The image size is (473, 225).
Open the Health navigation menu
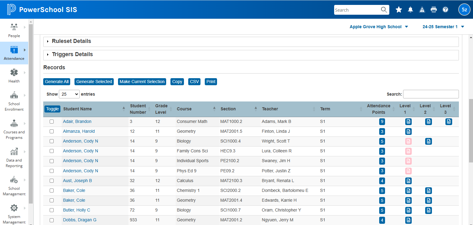14,76
